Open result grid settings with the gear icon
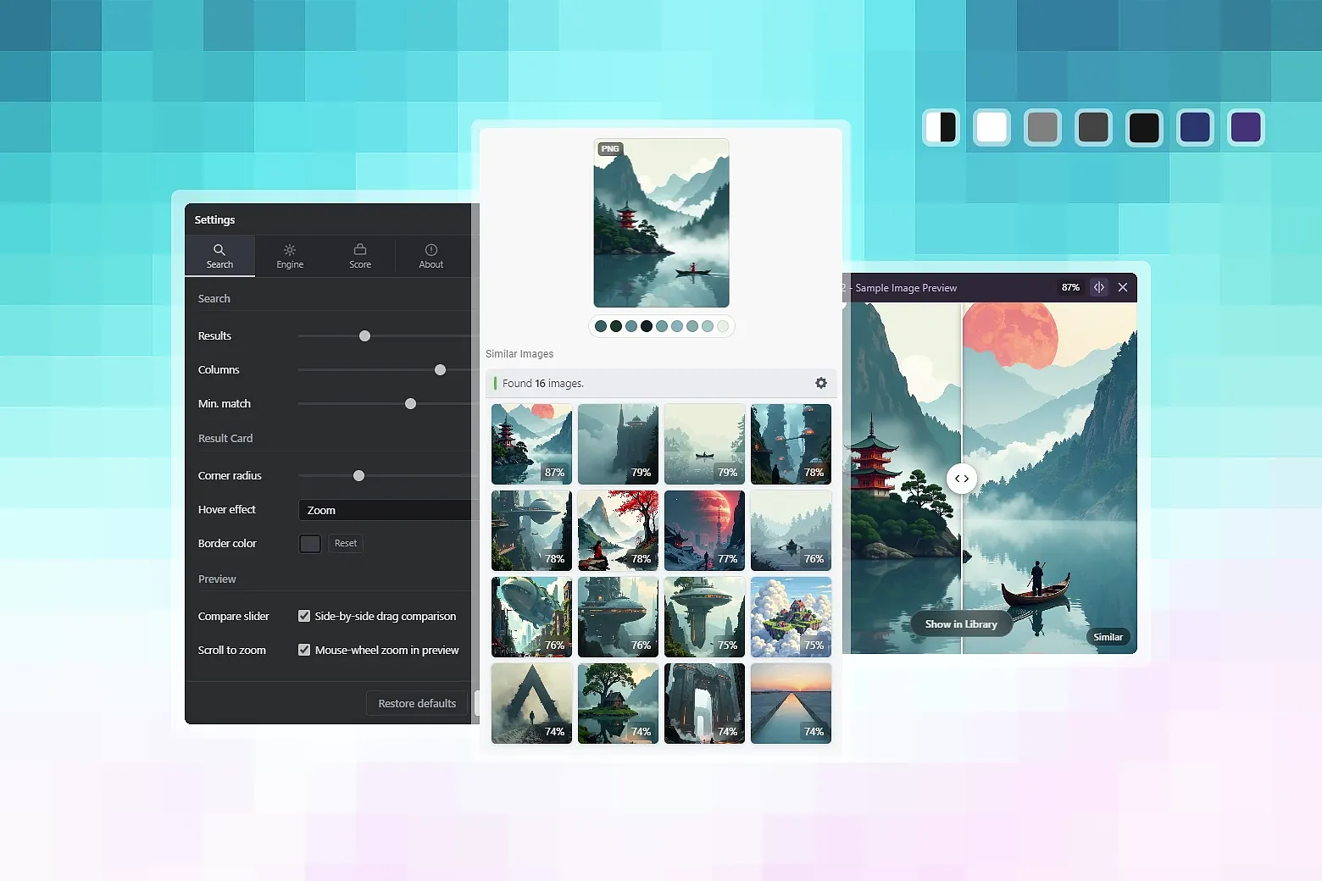1322x881 pixels. (819, 383)
